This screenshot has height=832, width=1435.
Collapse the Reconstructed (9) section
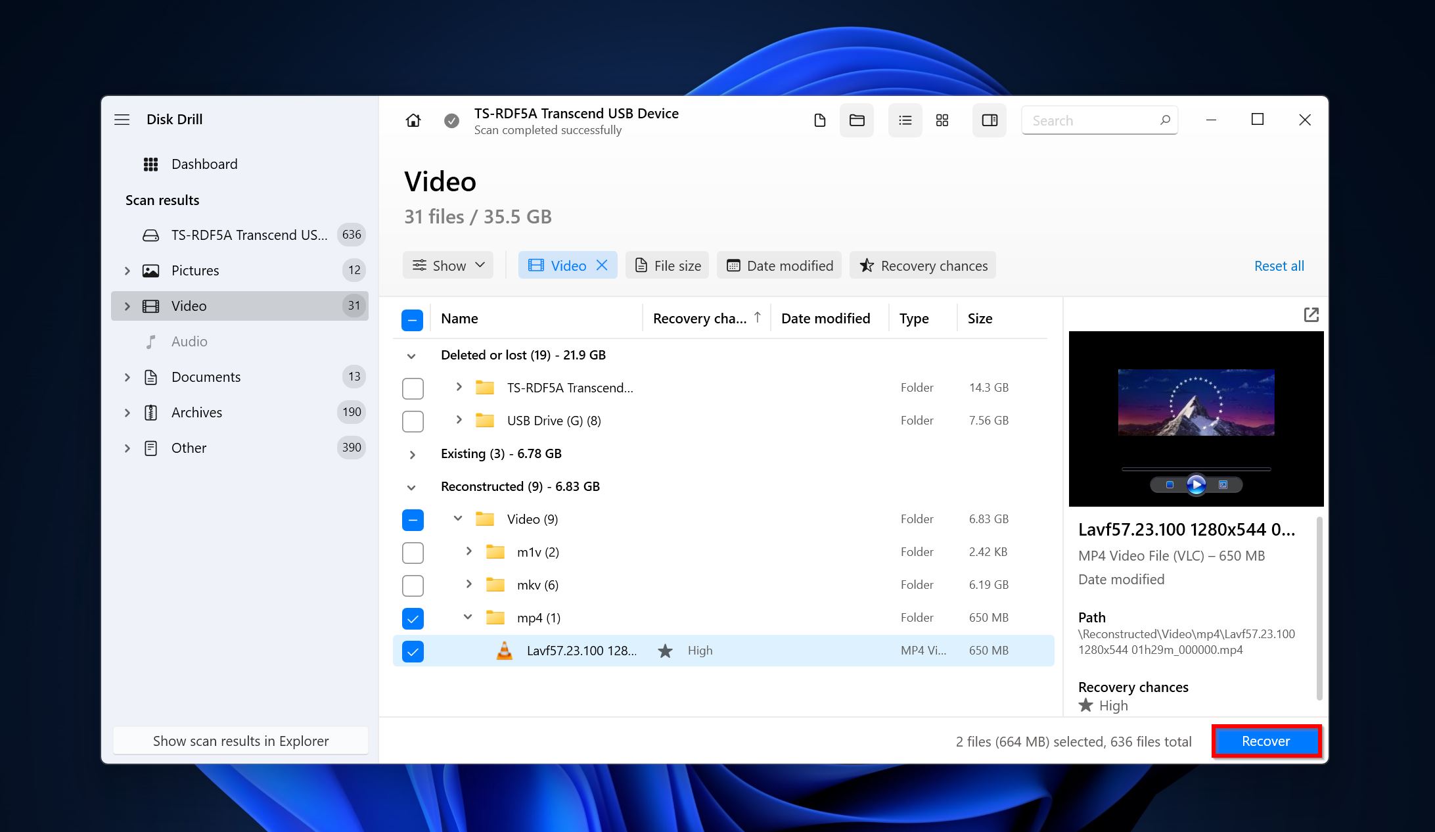click(x=412, y=486)
